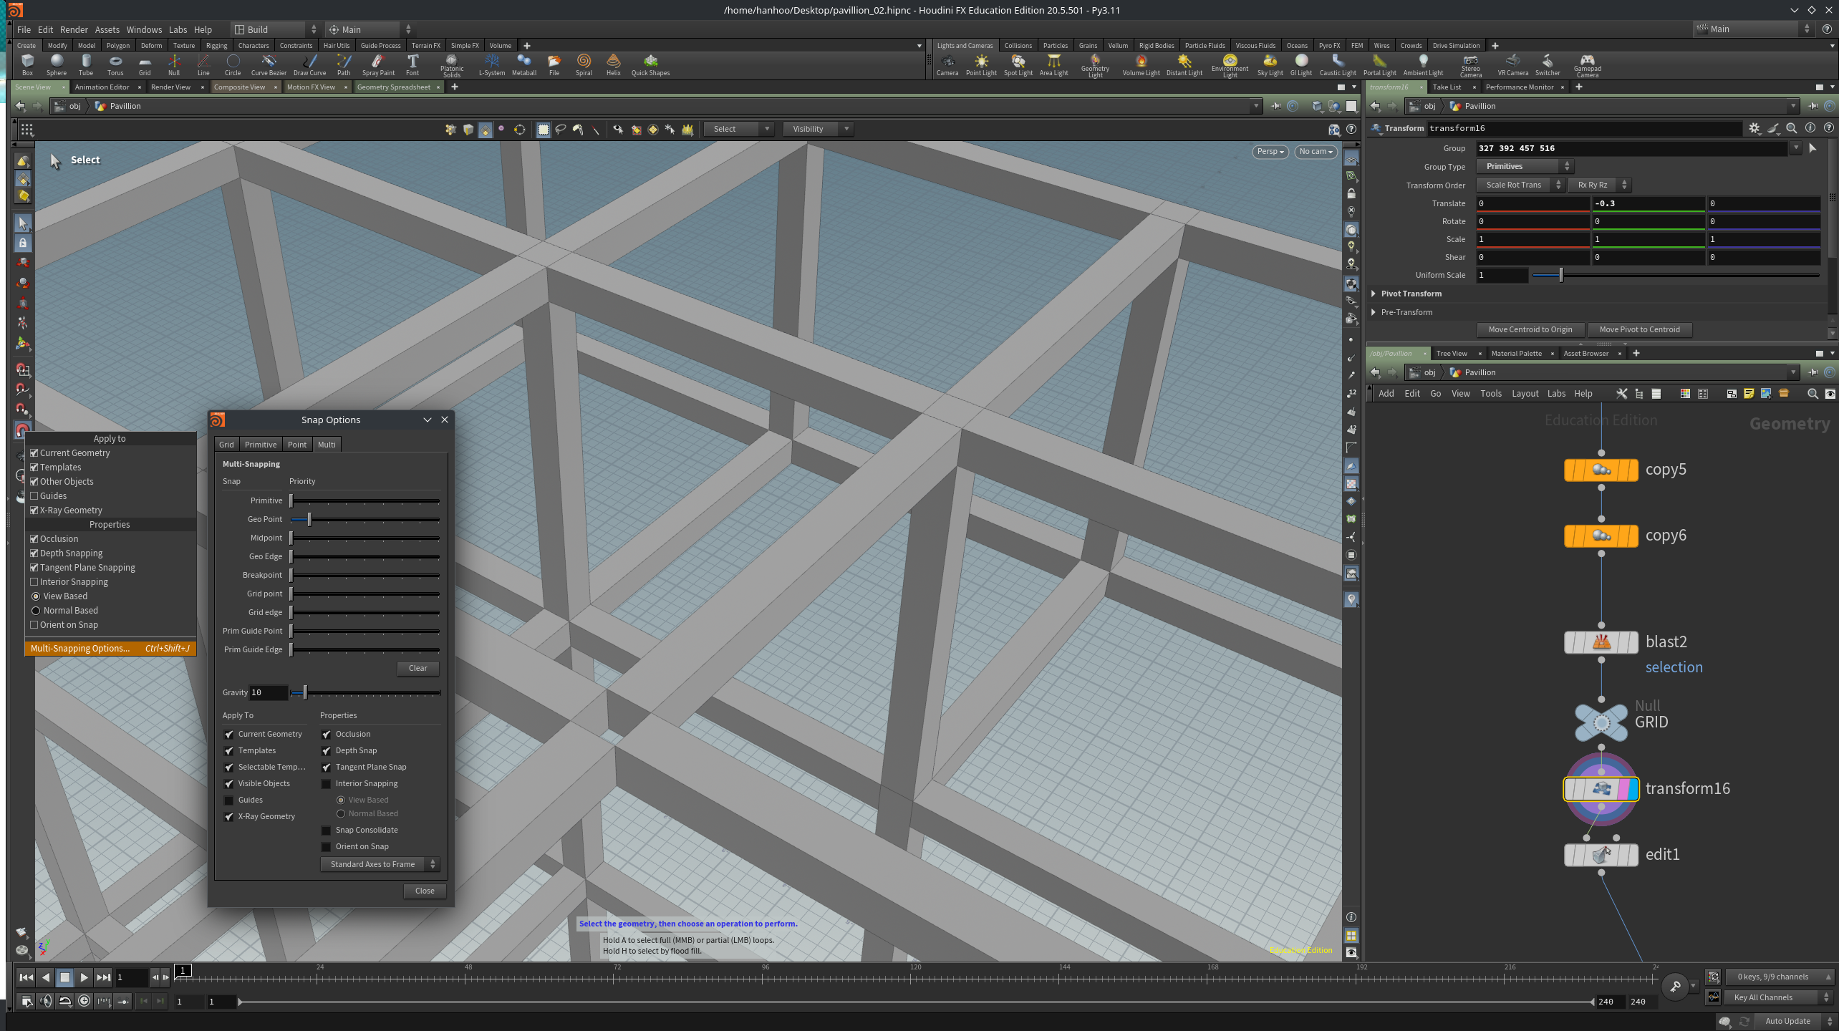Select the Sphere shelf tool

point(57,64)
